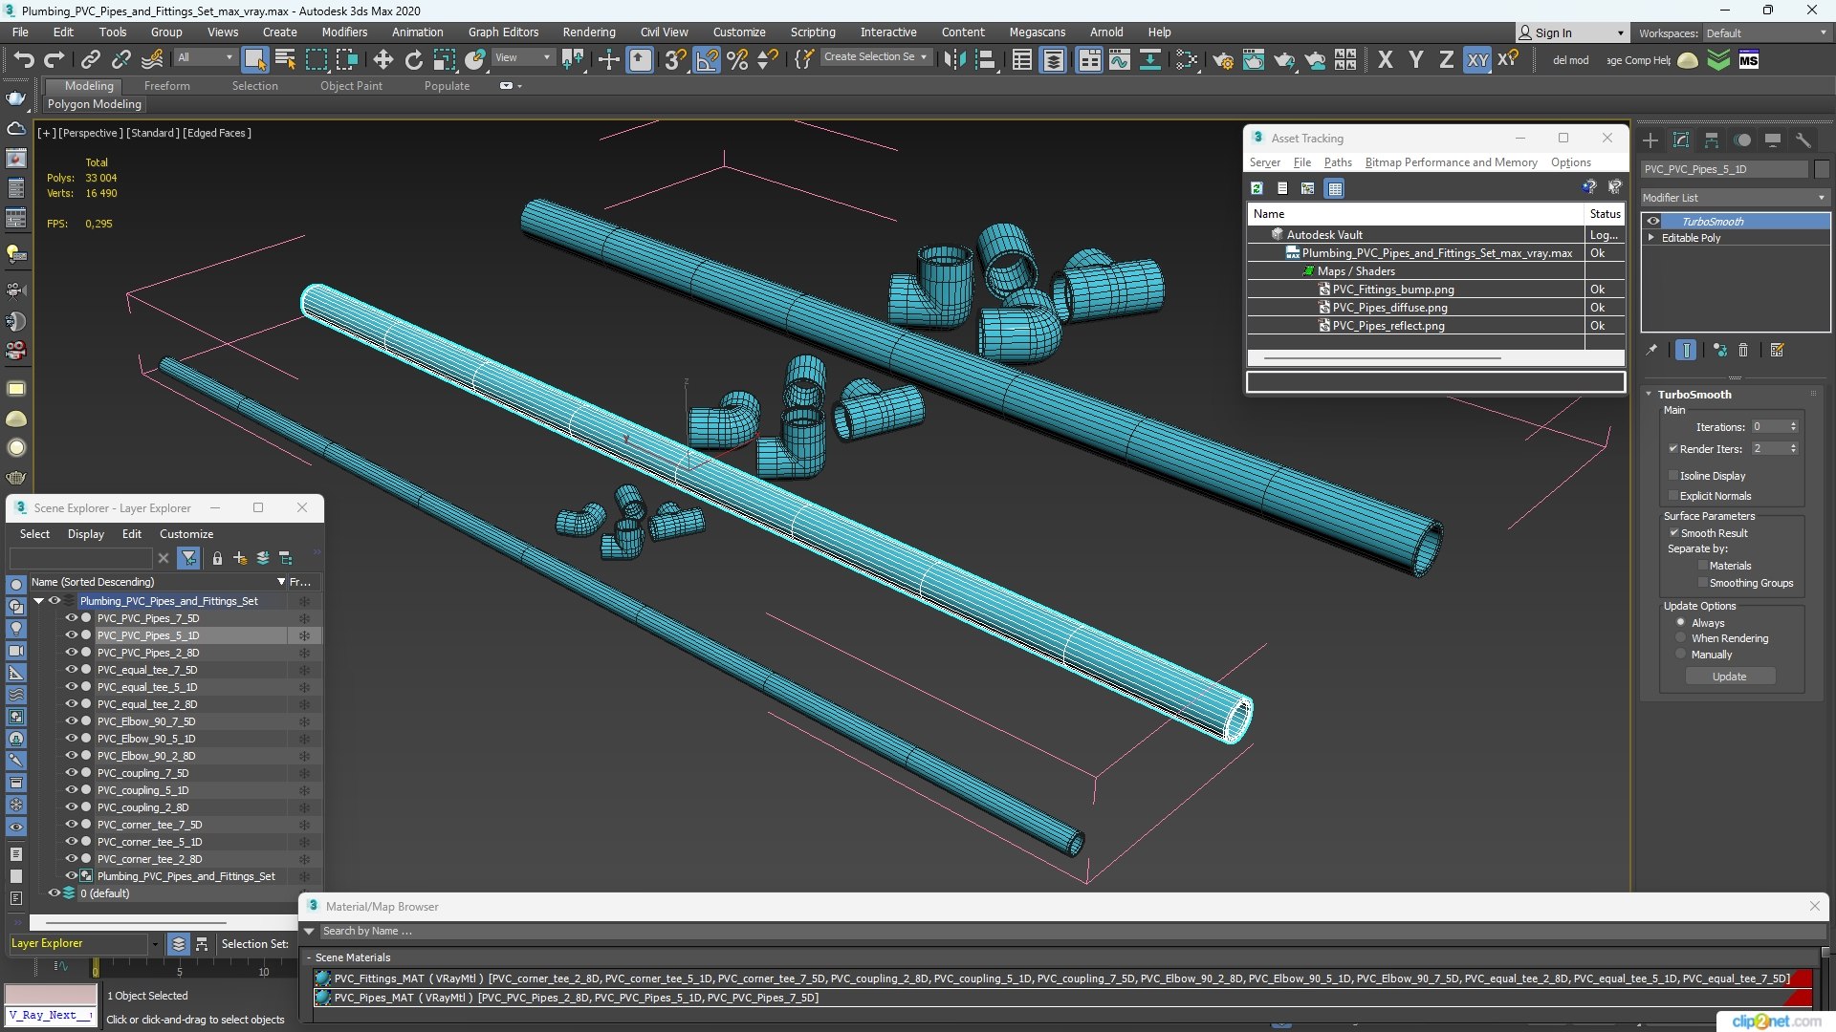Open the Utilities wrench panel tab
The width and height of the screenshot is (1836, 1032).
coord(1803,140)
